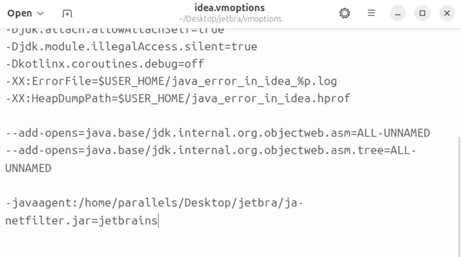Click the wrapped UNNAMED text fragment

[28, 169]
